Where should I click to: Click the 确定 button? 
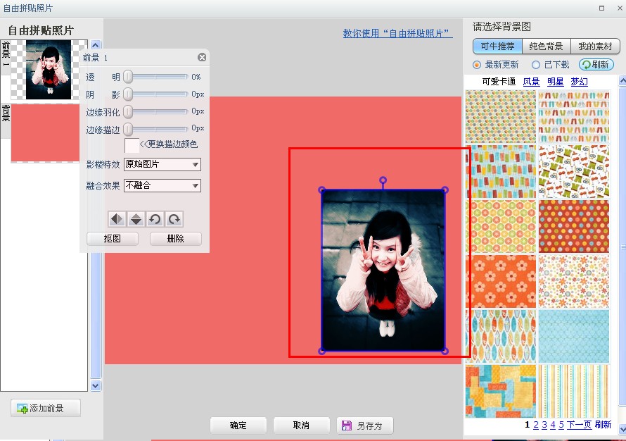point(238,426)
